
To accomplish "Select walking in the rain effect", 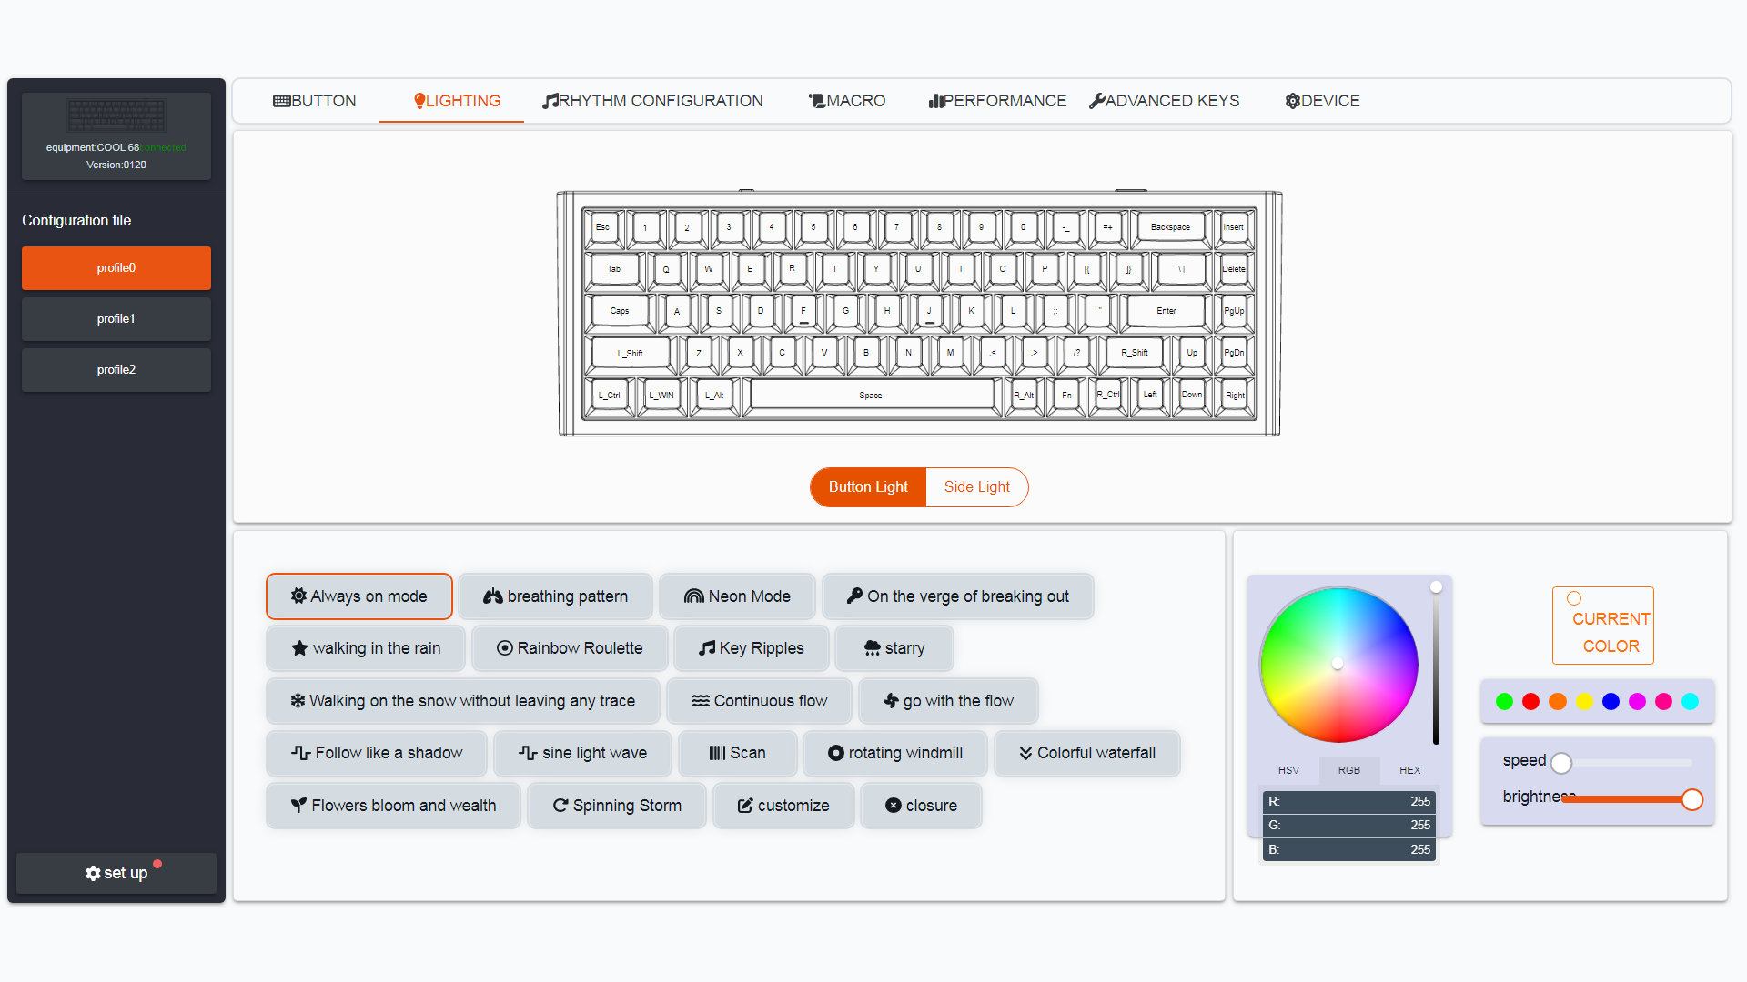I will point(366,648).
